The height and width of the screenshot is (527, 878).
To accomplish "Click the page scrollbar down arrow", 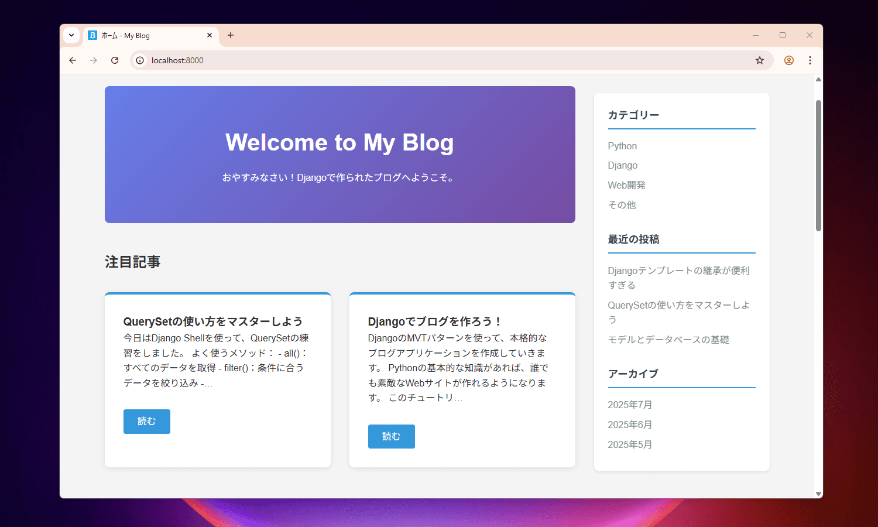I will pyautogui.click(x=818, y=494).
